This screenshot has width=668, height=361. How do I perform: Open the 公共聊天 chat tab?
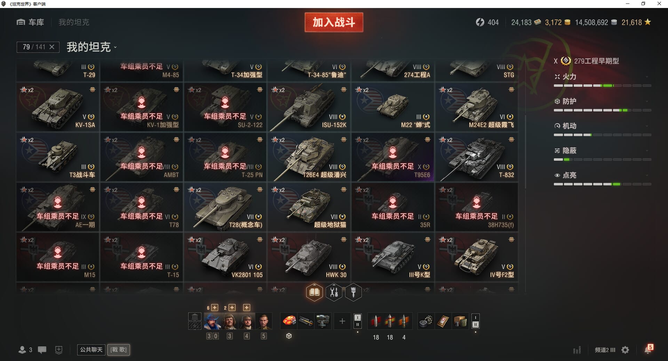coord(91,350)
